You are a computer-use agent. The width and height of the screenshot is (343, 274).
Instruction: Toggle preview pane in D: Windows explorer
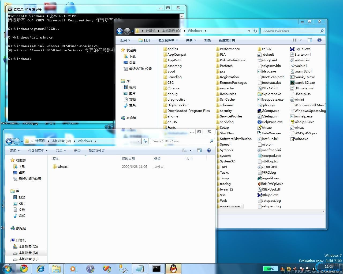199,150
